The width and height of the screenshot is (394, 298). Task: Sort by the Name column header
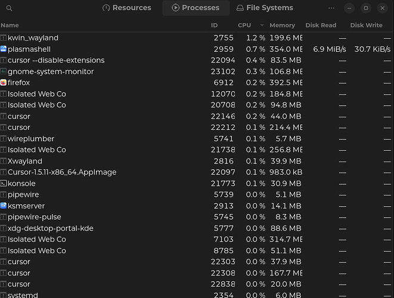point(10,26)
